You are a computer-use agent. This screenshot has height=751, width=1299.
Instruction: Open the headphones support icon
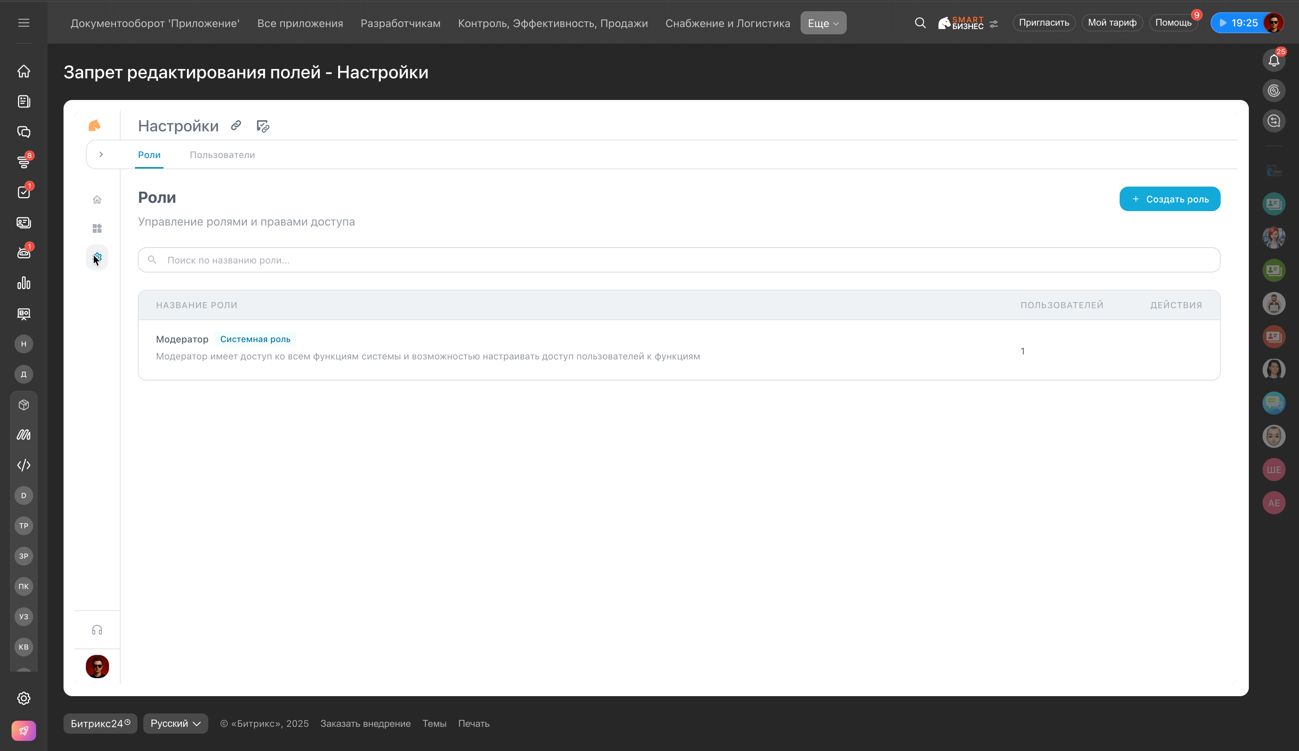(97, 630)
